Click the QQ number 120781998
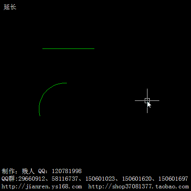 click(67, 171)
